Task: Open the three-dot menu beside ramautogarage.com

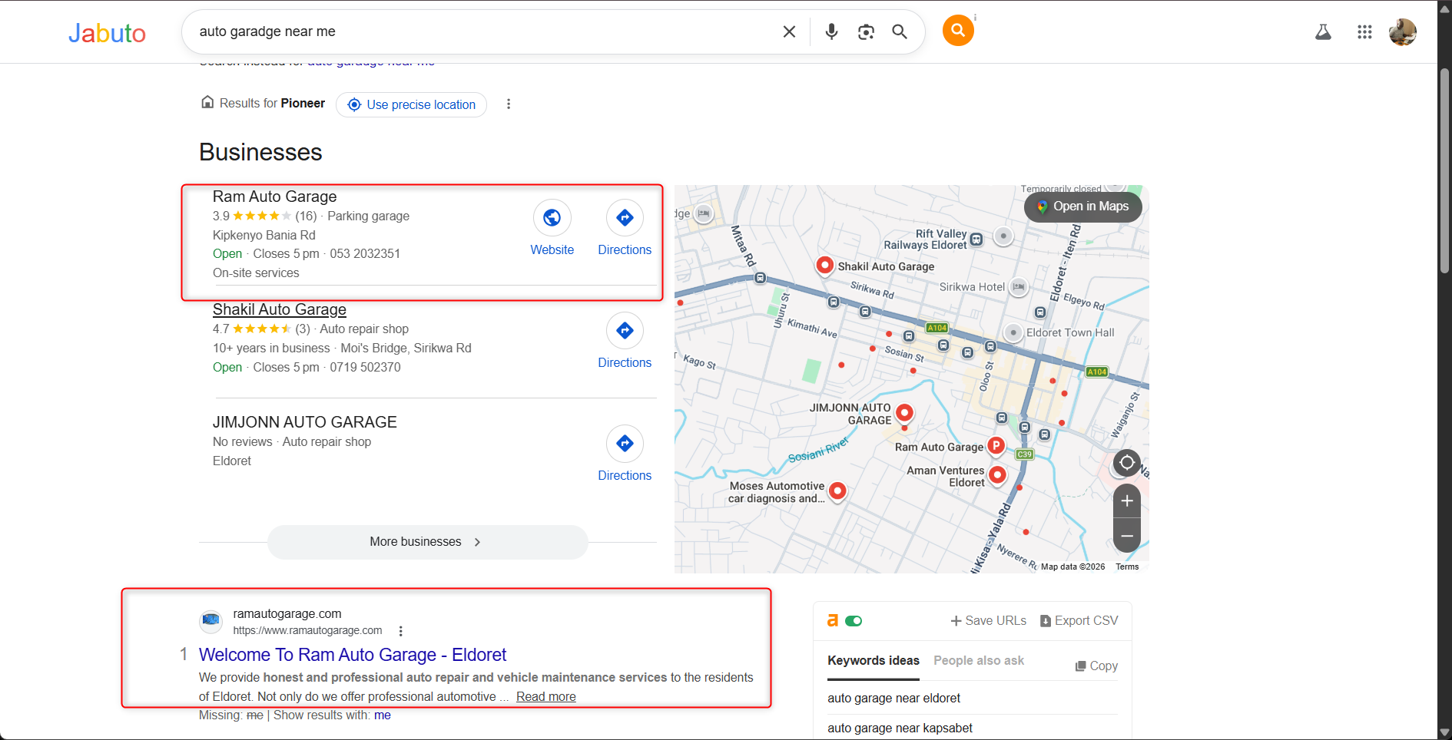Action: point(400,630)
